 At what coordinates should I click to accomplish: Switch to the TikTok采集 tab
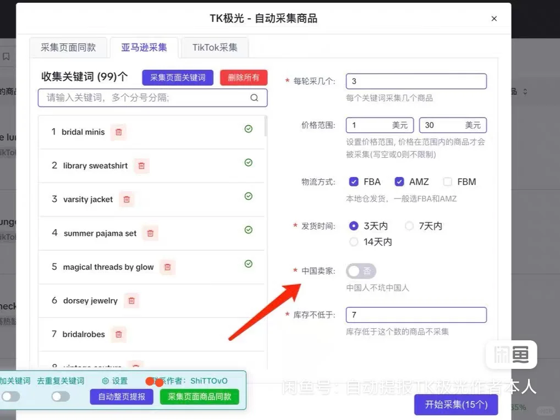pos(215,47)
